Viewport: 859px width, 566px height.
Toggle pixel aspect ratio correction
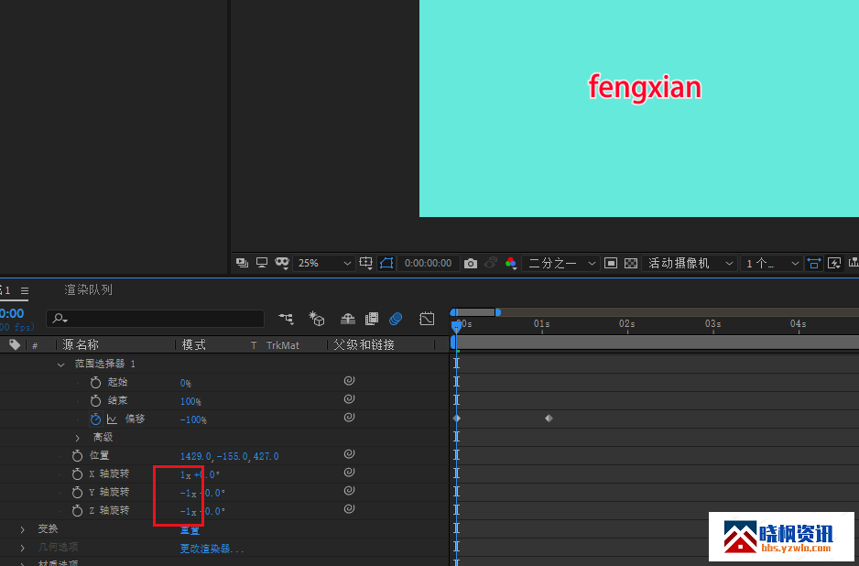click(x=813, y=263)
